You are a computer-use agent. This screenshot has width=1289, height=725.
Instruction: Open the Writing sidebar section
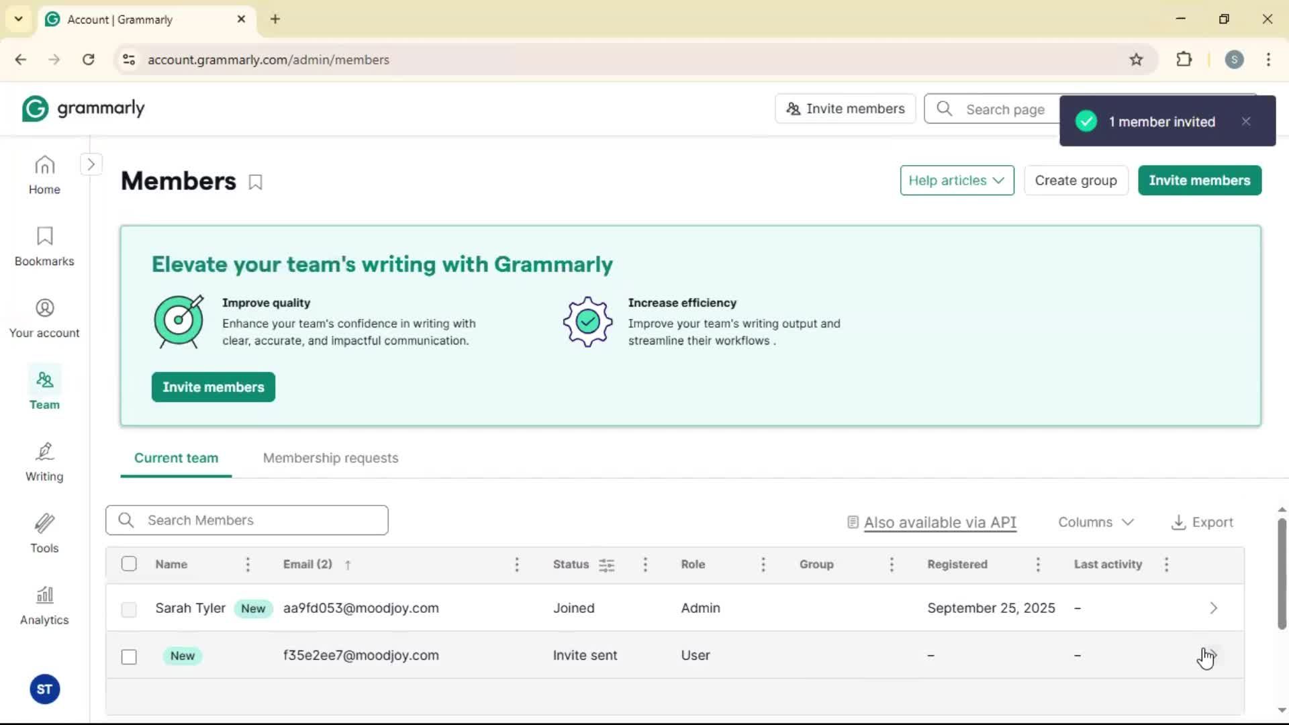coord(44,461)
